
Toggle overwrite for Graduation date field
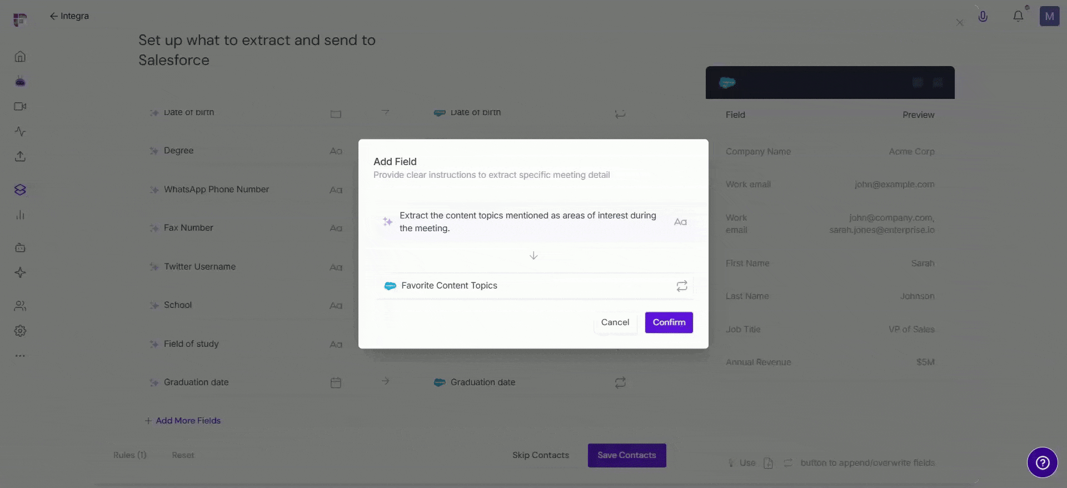[x=620, y=382]
